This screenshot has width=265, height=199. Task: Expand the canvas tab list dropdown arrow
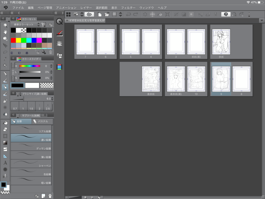pos(262,21)
